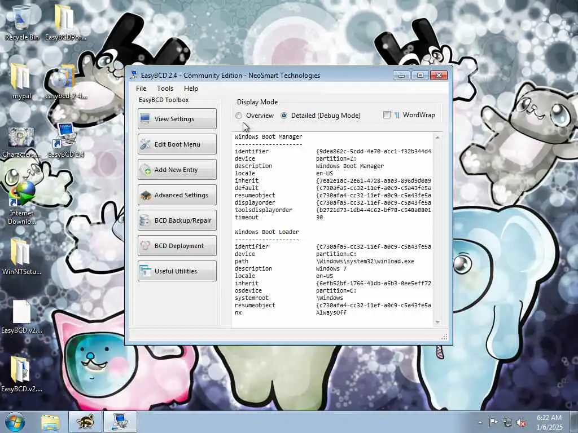
Task: Open the BCD Deployment page
Action: pos(177,246)
